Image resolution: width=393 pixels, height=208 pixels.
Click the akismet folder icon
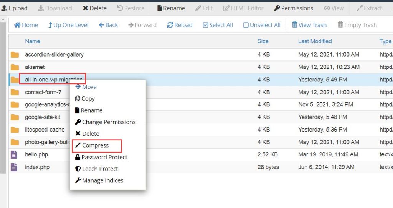tap(15, 67)
